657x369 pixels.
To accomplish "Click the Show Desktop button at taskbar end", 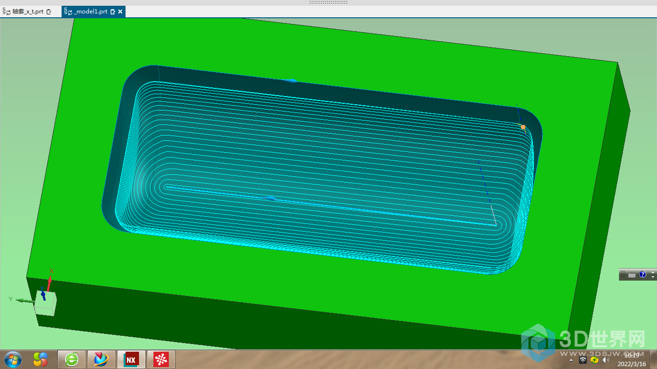I will tap(654, 359).
